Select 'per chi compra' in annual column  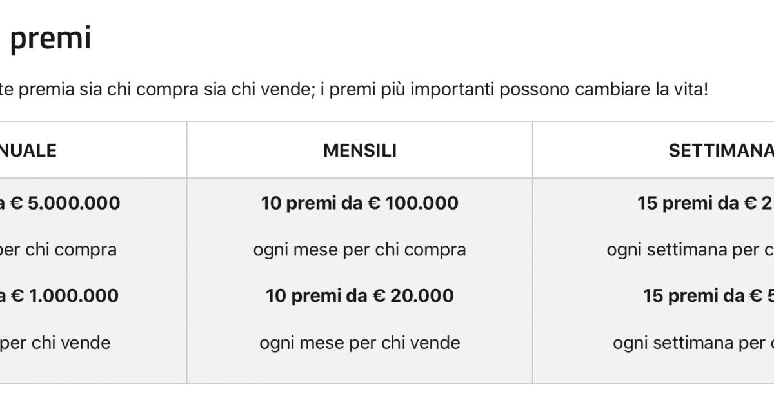pyautogui.click(x=59, y=250)
